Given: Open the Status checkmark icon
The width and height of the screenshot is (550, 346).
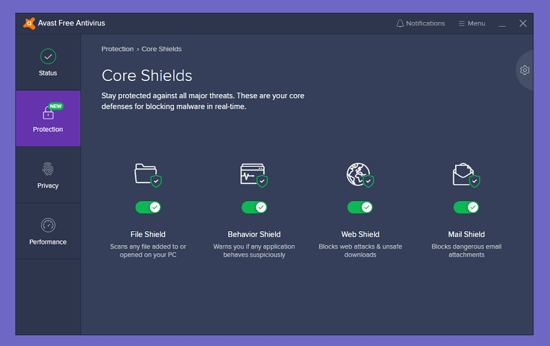Looking at the screenshot, I should pyautogui.click(x=48, y=56).
